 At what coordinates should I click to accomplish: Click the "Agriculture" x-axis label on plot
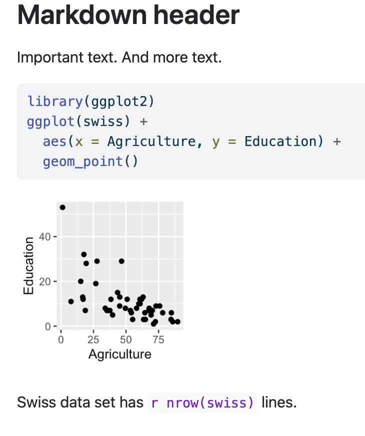[119, 354]
